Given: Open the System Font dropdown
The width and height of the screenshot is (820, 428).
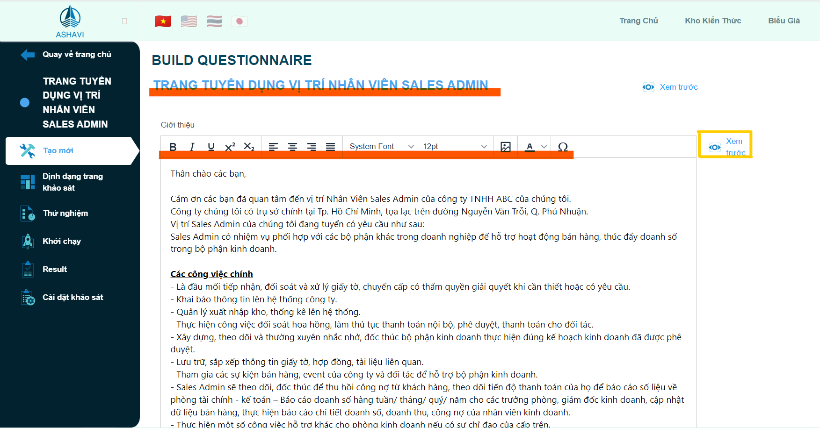Looking at the screenshot, I should coord(381,147).
